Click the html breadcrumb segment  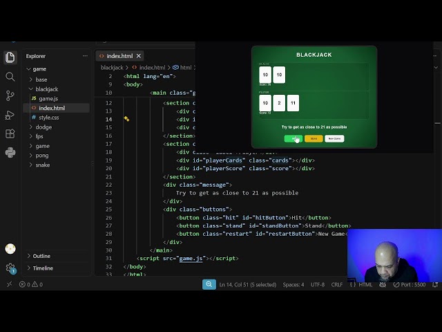tap(186, 68)
